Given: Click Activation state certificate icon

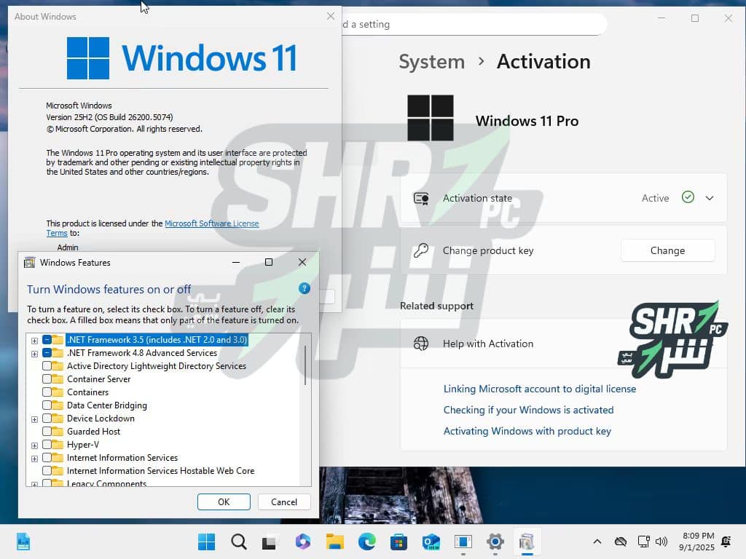Looking at the screenshot, I should point(421,198).
